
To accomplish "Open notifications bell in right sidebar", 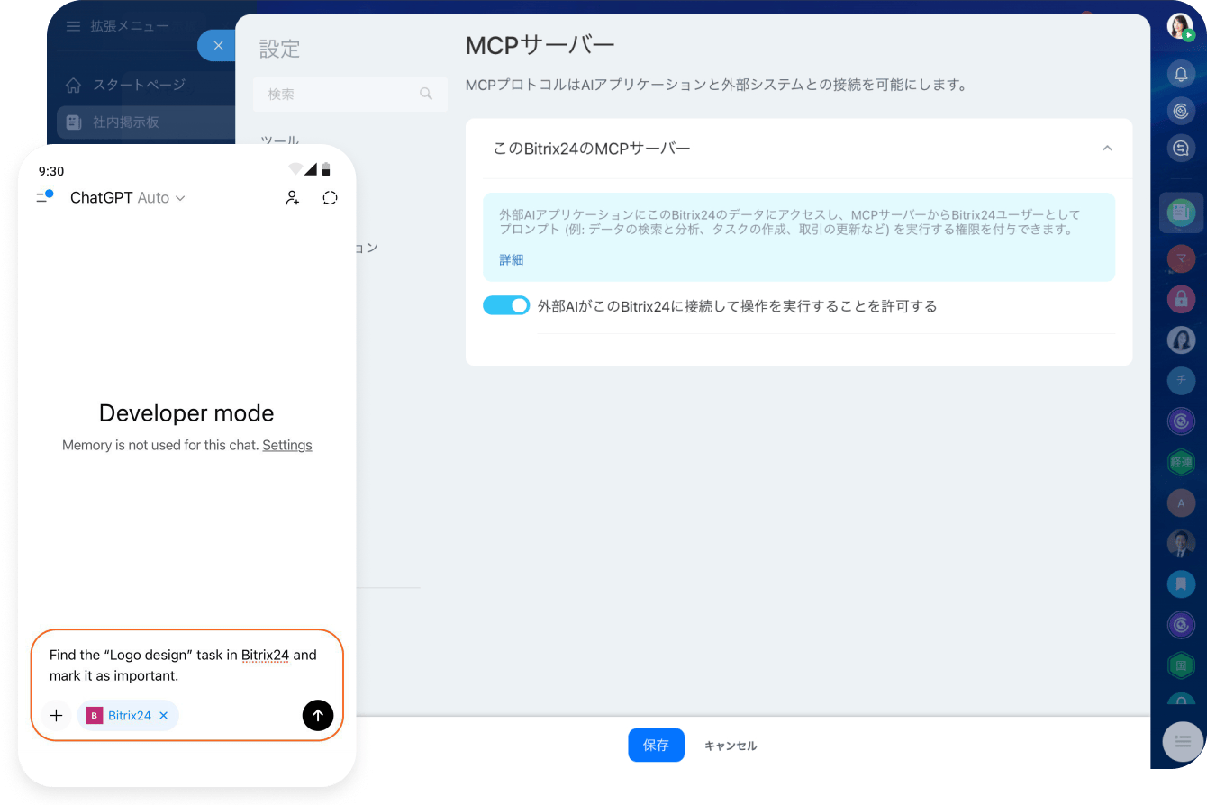I will tap(1181, 73).
